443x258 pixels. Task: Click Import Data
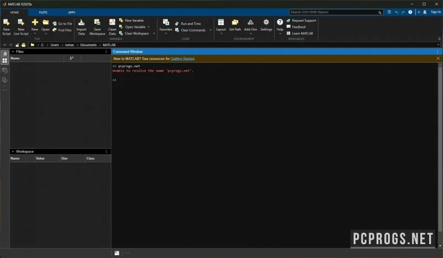[81, 27]
